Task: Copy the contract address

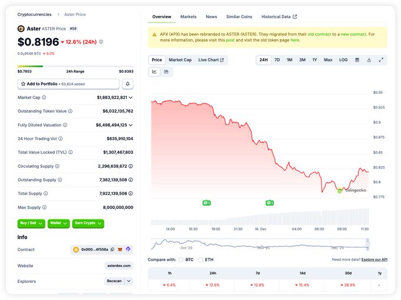Action: click(x=112, y=250)
